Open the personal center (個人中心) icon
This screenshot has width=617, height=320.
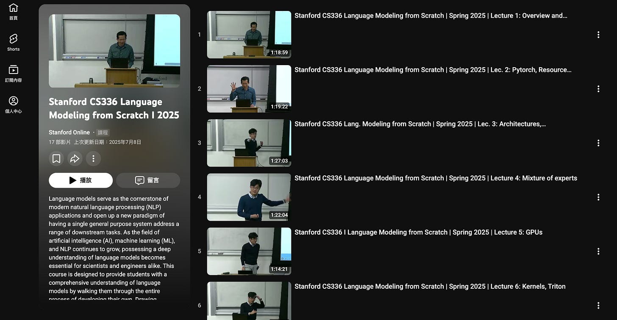(x=13, y=105)
